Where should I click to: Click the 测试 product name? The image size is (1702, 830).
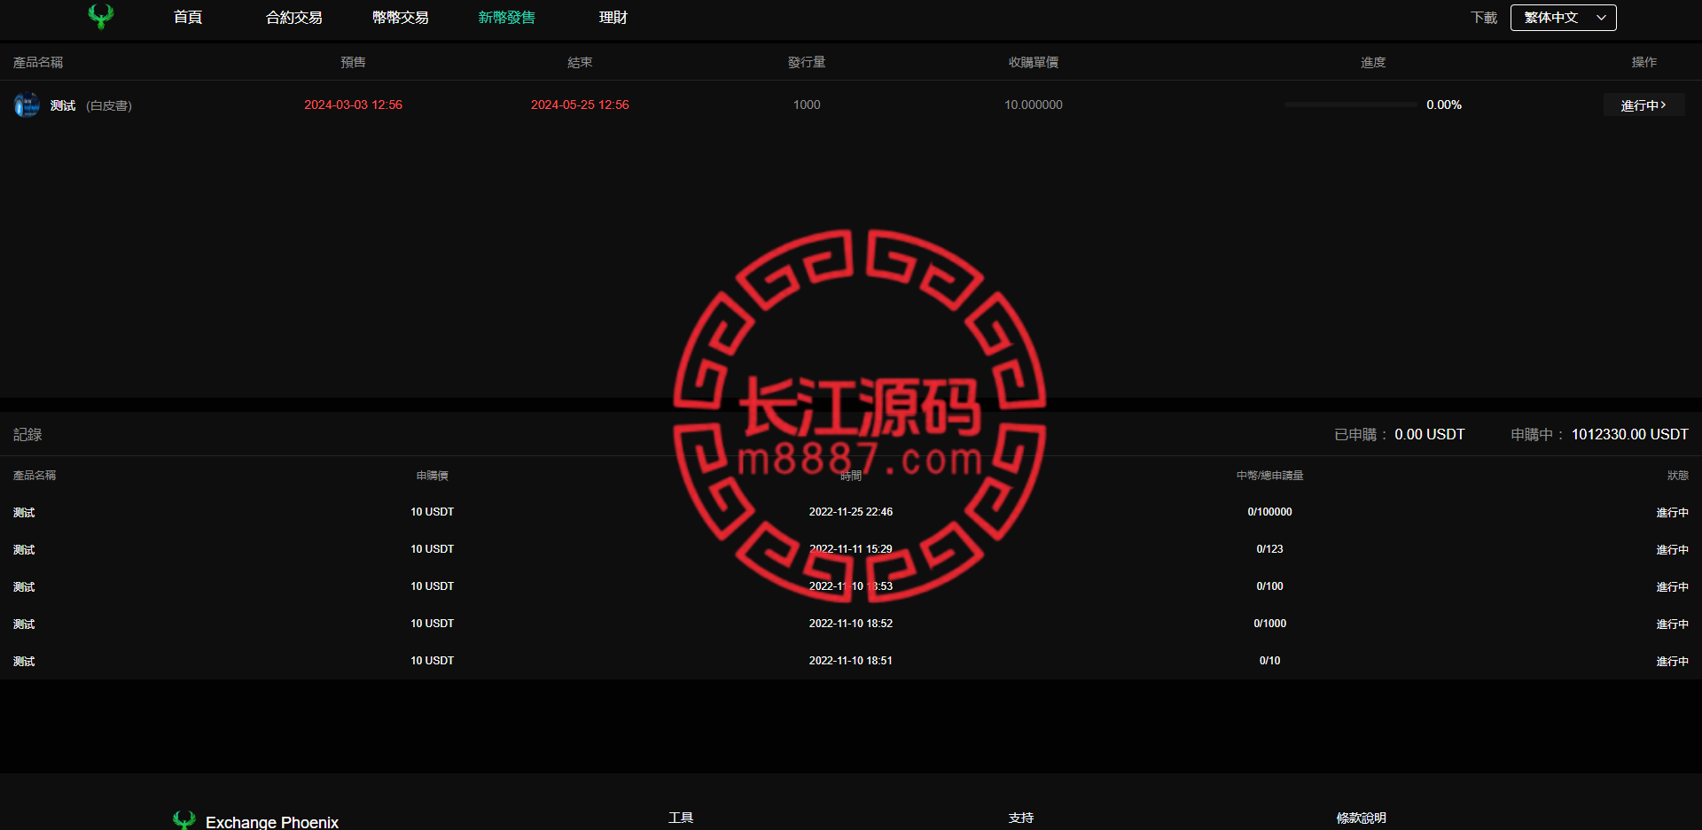63,105
